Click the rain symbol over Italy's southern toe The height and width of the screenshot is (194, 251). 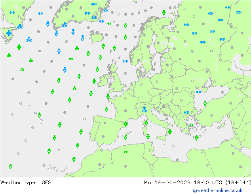click(170, 132)
